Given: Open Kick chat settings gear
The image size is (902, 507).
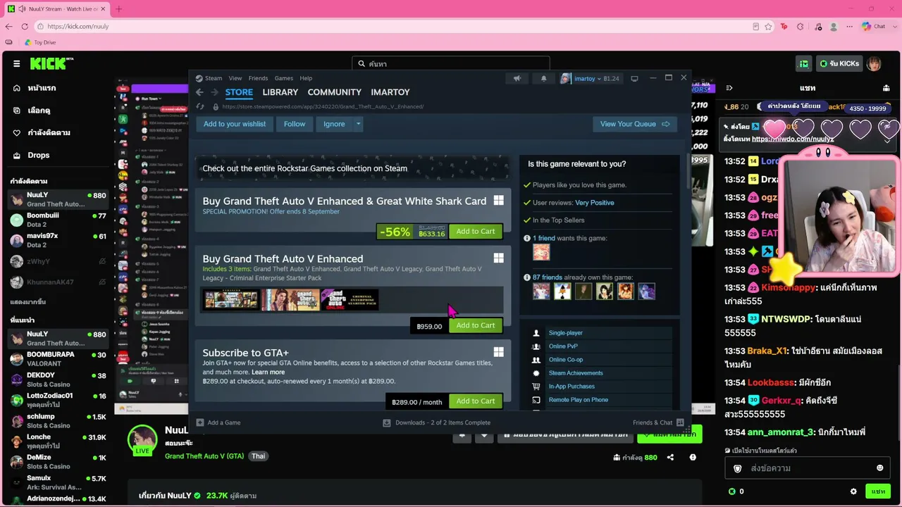Looking at the screenshot, I should point(853,492).
